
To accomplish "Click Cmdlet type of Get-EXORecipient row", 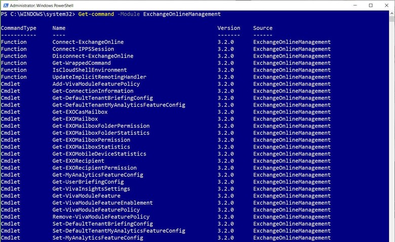I will (10, 161).
